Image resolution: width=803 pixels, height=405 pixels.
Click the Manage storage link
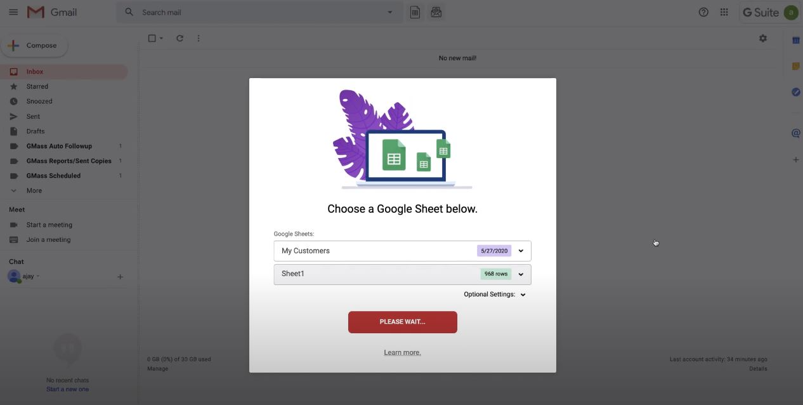click(x=157, y=368)
